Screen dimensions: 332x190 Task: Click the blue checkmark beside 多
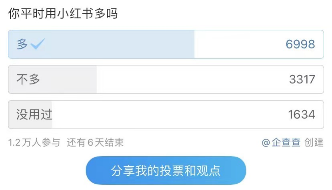[x=38, y=44]
